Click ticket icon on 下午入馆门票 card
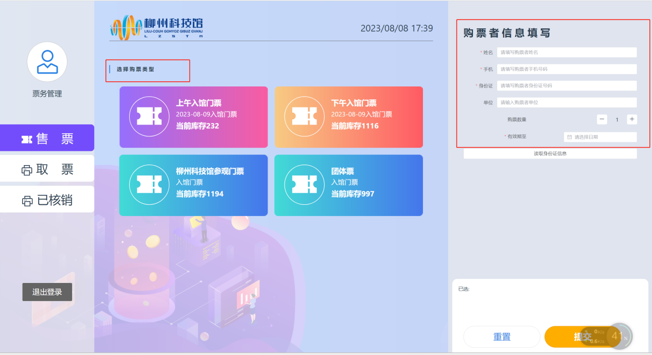652x355 pixels. (x=304, y=116)
